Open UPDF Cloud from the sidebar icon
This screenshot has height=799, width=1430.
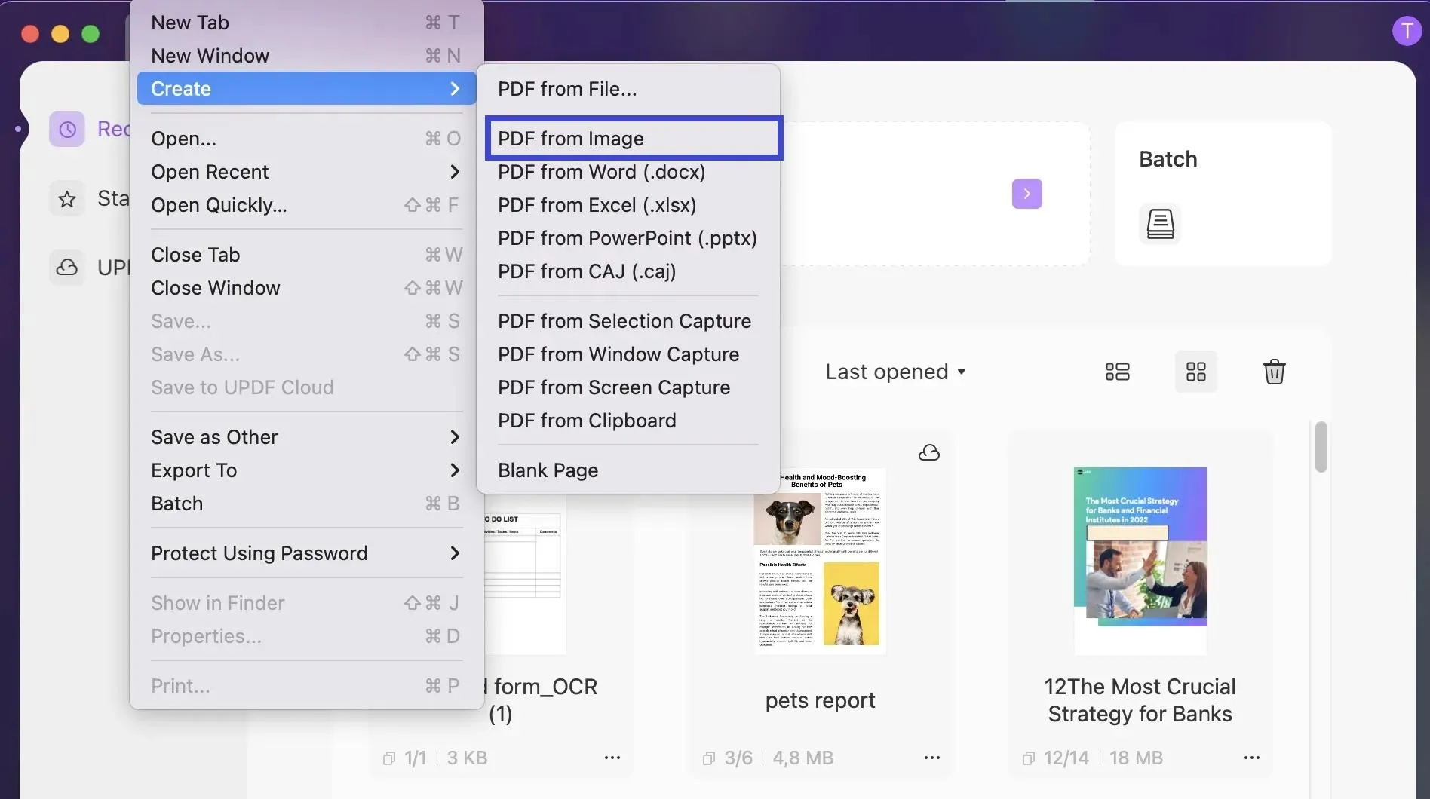[66, 268]
